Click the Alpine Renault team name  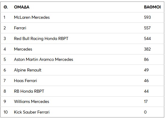28,70
